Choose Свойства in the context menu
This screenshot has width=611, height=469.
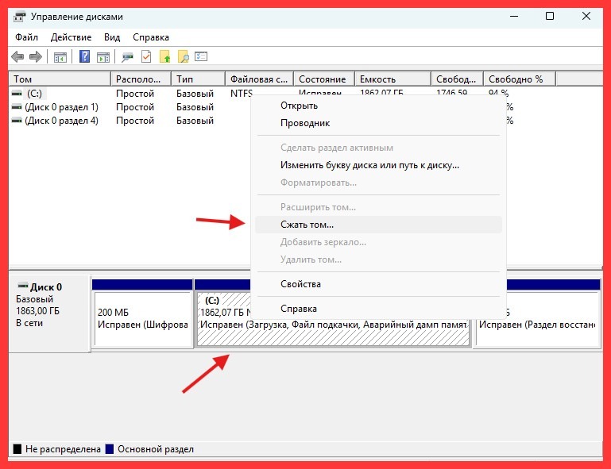click(300, 284)
